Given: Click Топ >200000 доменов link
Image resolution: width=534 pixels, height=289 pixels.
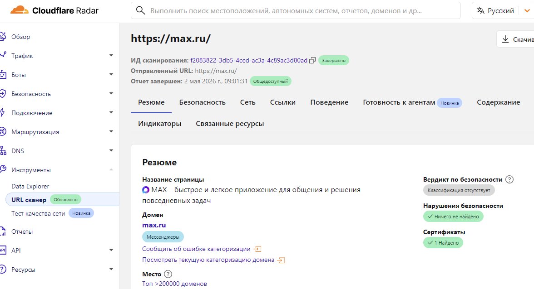Looking at the screenshot, I should click(x=174, y=284).
